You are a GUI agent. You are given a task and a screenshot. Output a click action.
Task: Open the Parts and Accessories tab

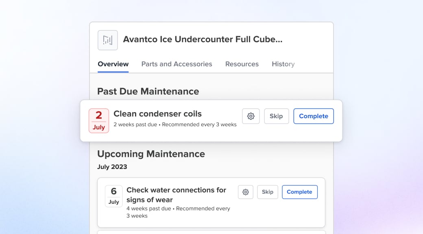177,64
